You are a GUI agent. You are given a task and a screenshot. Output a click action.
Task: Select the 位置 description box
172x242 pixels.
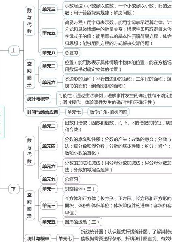pos(117,66)
